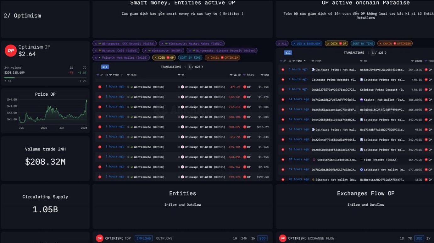This screenshot has width=434, height=243.
Task: Click the clock icon in Smart money TIME header
Action: (107, 75)
